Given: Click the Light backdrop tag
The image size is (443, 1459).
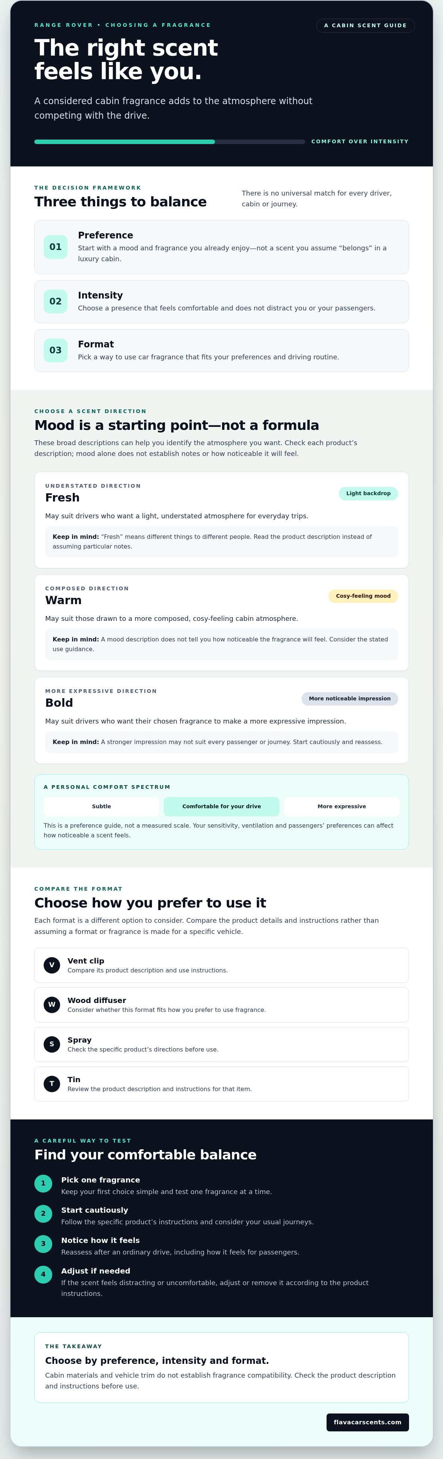Looking at the screenshot, I should [x=368, y=493].
